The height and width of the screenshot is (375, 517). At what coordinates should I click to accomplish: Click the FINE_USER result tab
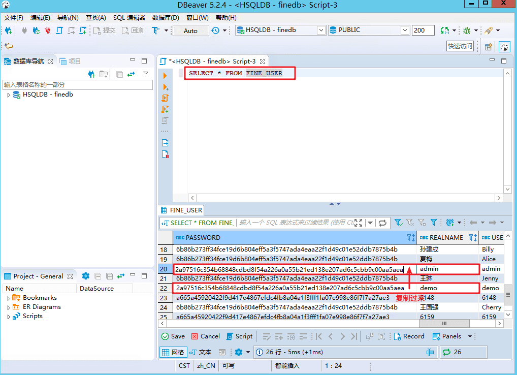point(181,210)
